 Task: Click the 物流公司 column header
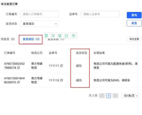(37, 53)
